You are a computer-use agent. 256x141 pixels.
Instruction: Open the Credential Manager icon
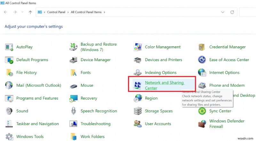202,47
